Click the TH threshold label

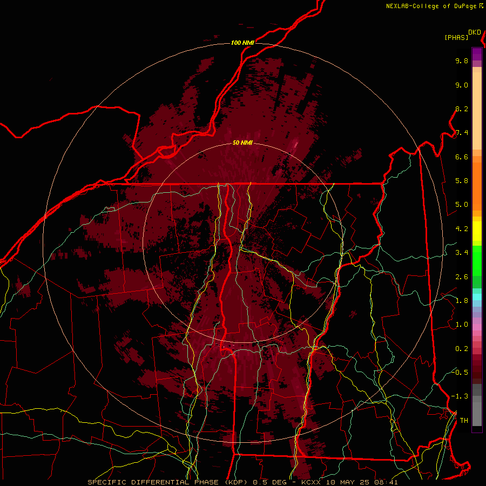(464, 421)
